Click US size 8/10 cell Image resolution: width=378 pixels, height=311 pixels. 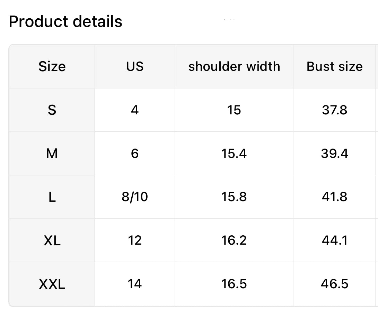(135, 197)
